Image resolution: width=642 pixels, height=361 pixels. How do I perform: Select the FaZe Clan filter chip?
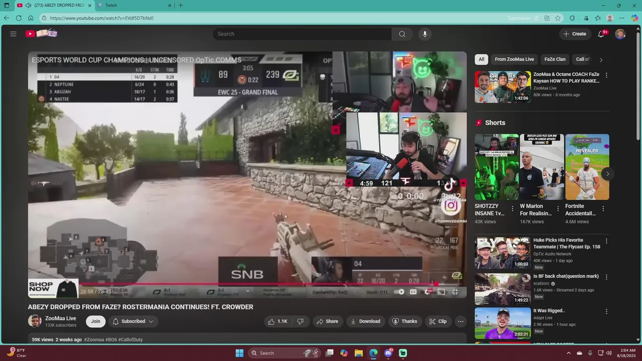coord(555,59)
